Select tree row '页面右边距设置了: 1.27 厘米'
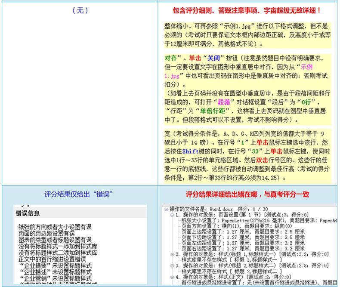 pyautogui.click(x=243, y=249)
